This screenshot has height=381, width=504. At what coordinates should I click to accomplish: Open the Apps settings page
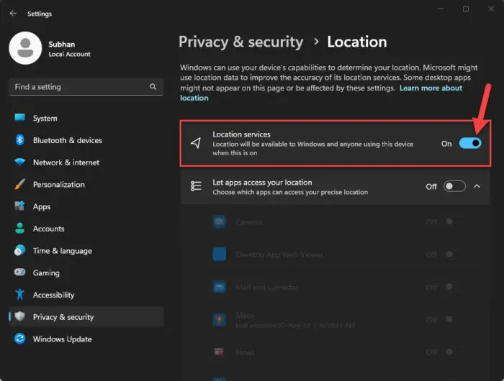pos(86,206)
